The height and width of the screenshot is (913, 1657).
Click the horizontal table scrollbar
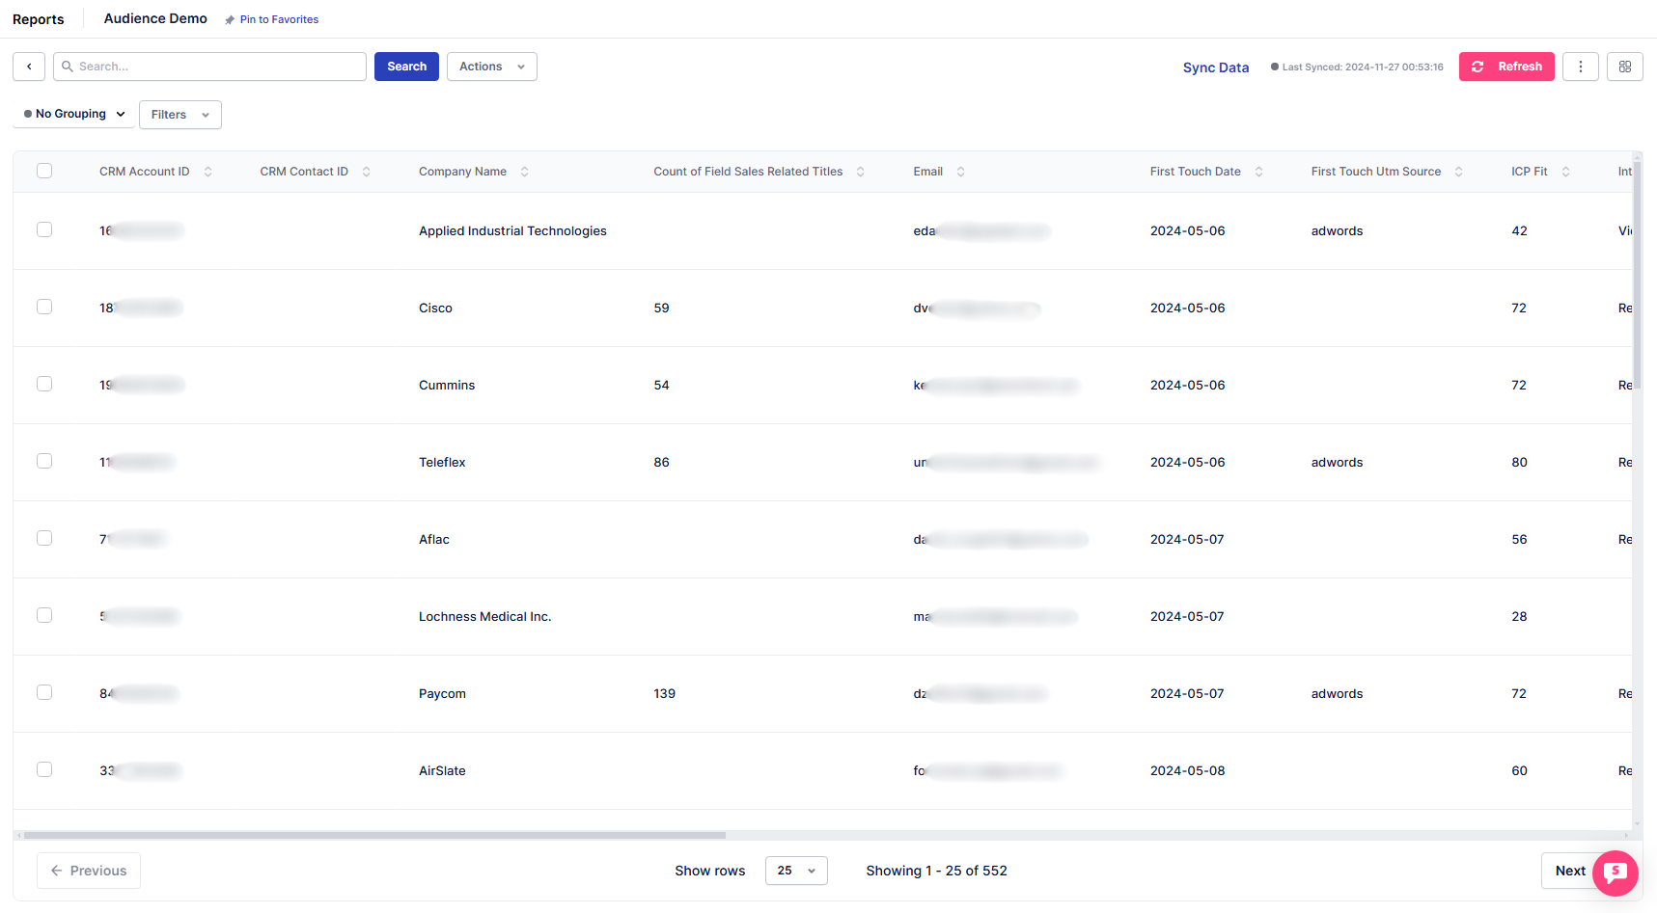point(374,835)
